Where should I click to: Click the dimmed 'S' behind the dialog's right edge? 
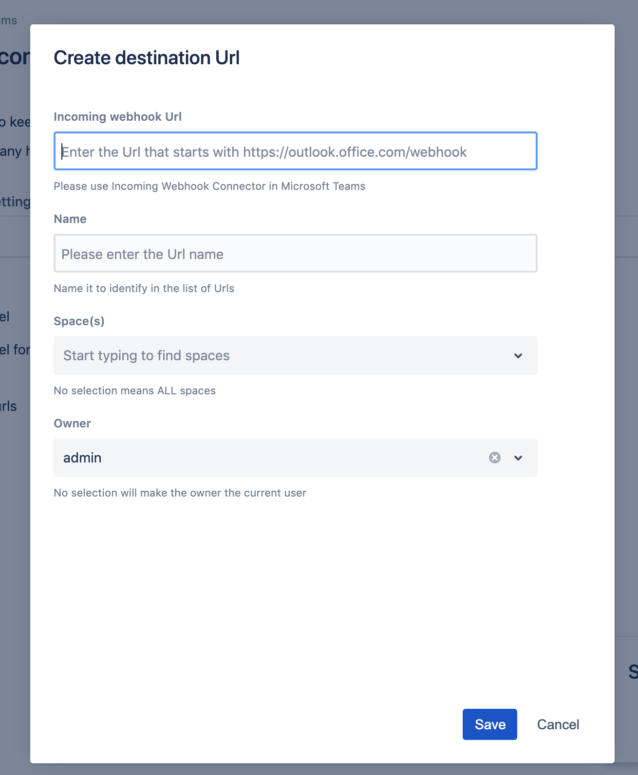click(x=632, y=672)
